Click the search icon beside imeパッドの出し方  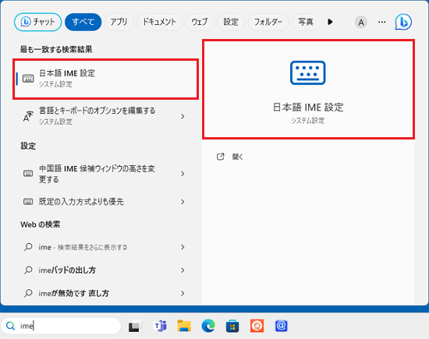point(28,270)
